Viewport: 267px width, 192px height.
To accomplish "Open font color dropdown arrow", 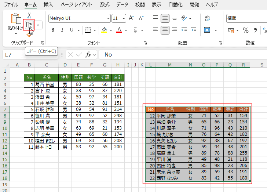I will click(x=126, y=30).
